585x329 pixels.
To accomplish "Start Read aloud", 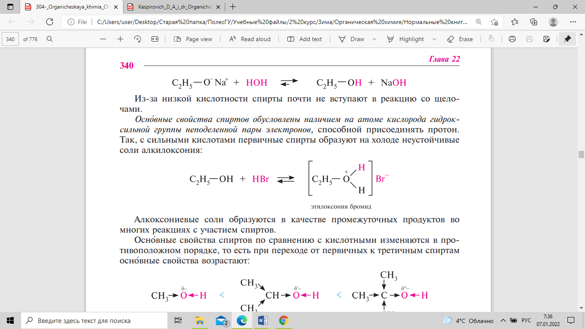I will tap(250, 39).
